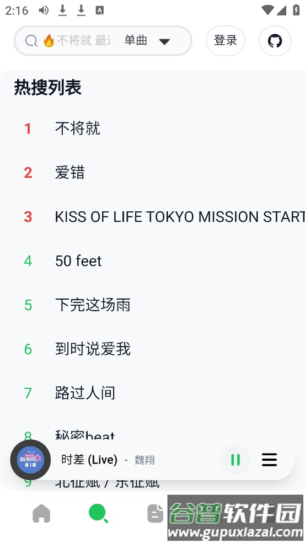Open the playlist queue menu icon
The image size is (305, 543).
(269, 460)
